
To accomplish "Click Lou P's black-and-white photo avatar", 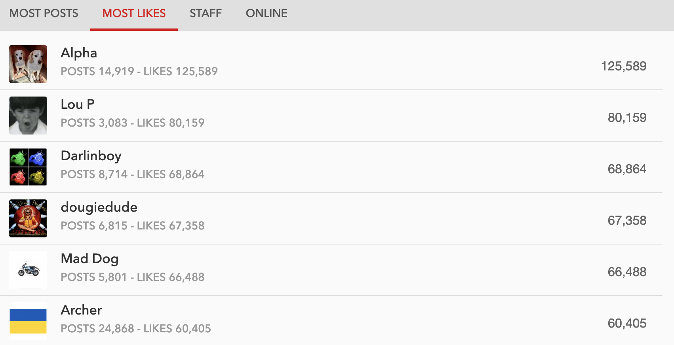I will [x=28, y=116].
